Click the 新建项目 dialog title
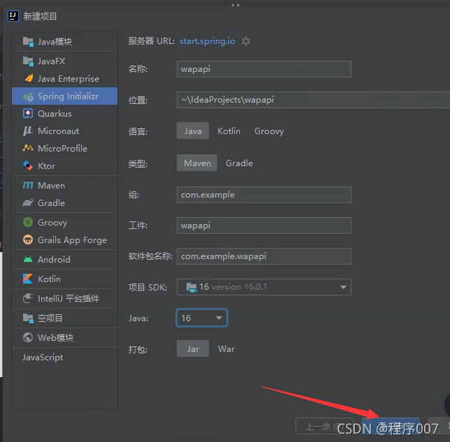 [x=41, y=16]
